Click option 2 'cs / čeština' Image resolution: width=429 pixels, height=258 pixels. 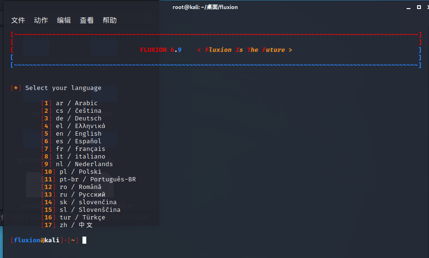(x=71, y=111)
